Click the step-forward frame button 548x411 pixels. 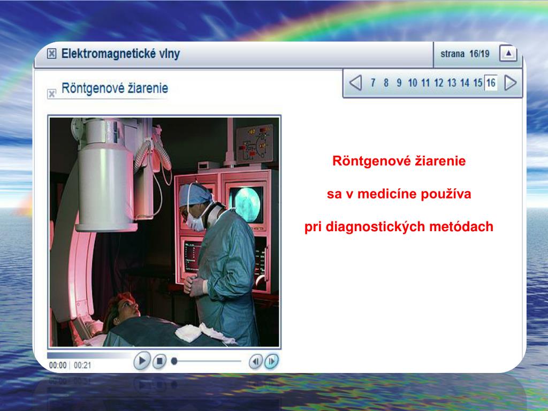point(271,361)
